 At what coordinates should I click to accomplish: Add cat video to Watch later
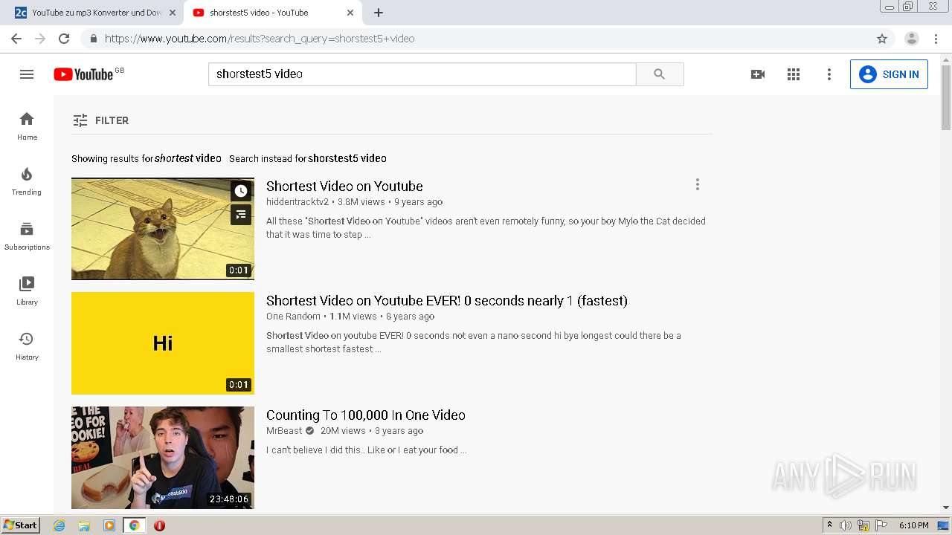pyautogui.click(x=241, y=191)
